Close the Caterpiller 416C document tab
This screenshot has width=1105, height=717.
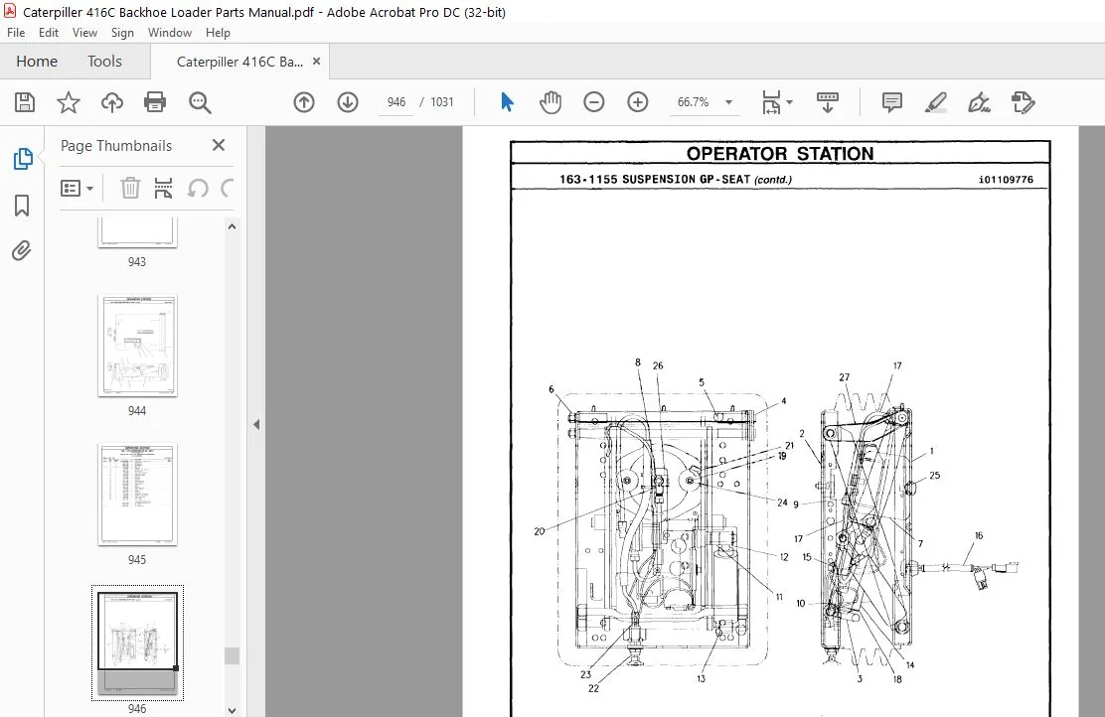(x=316, y=62)
